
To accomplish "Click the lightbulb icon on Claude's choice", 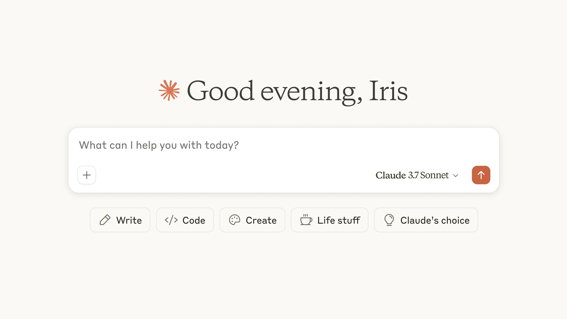I will coord(389,220).
